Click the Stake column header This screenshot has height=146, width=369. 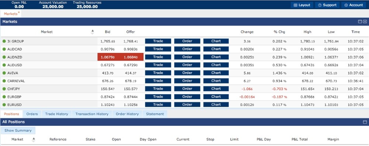click(x=90, y=139)
